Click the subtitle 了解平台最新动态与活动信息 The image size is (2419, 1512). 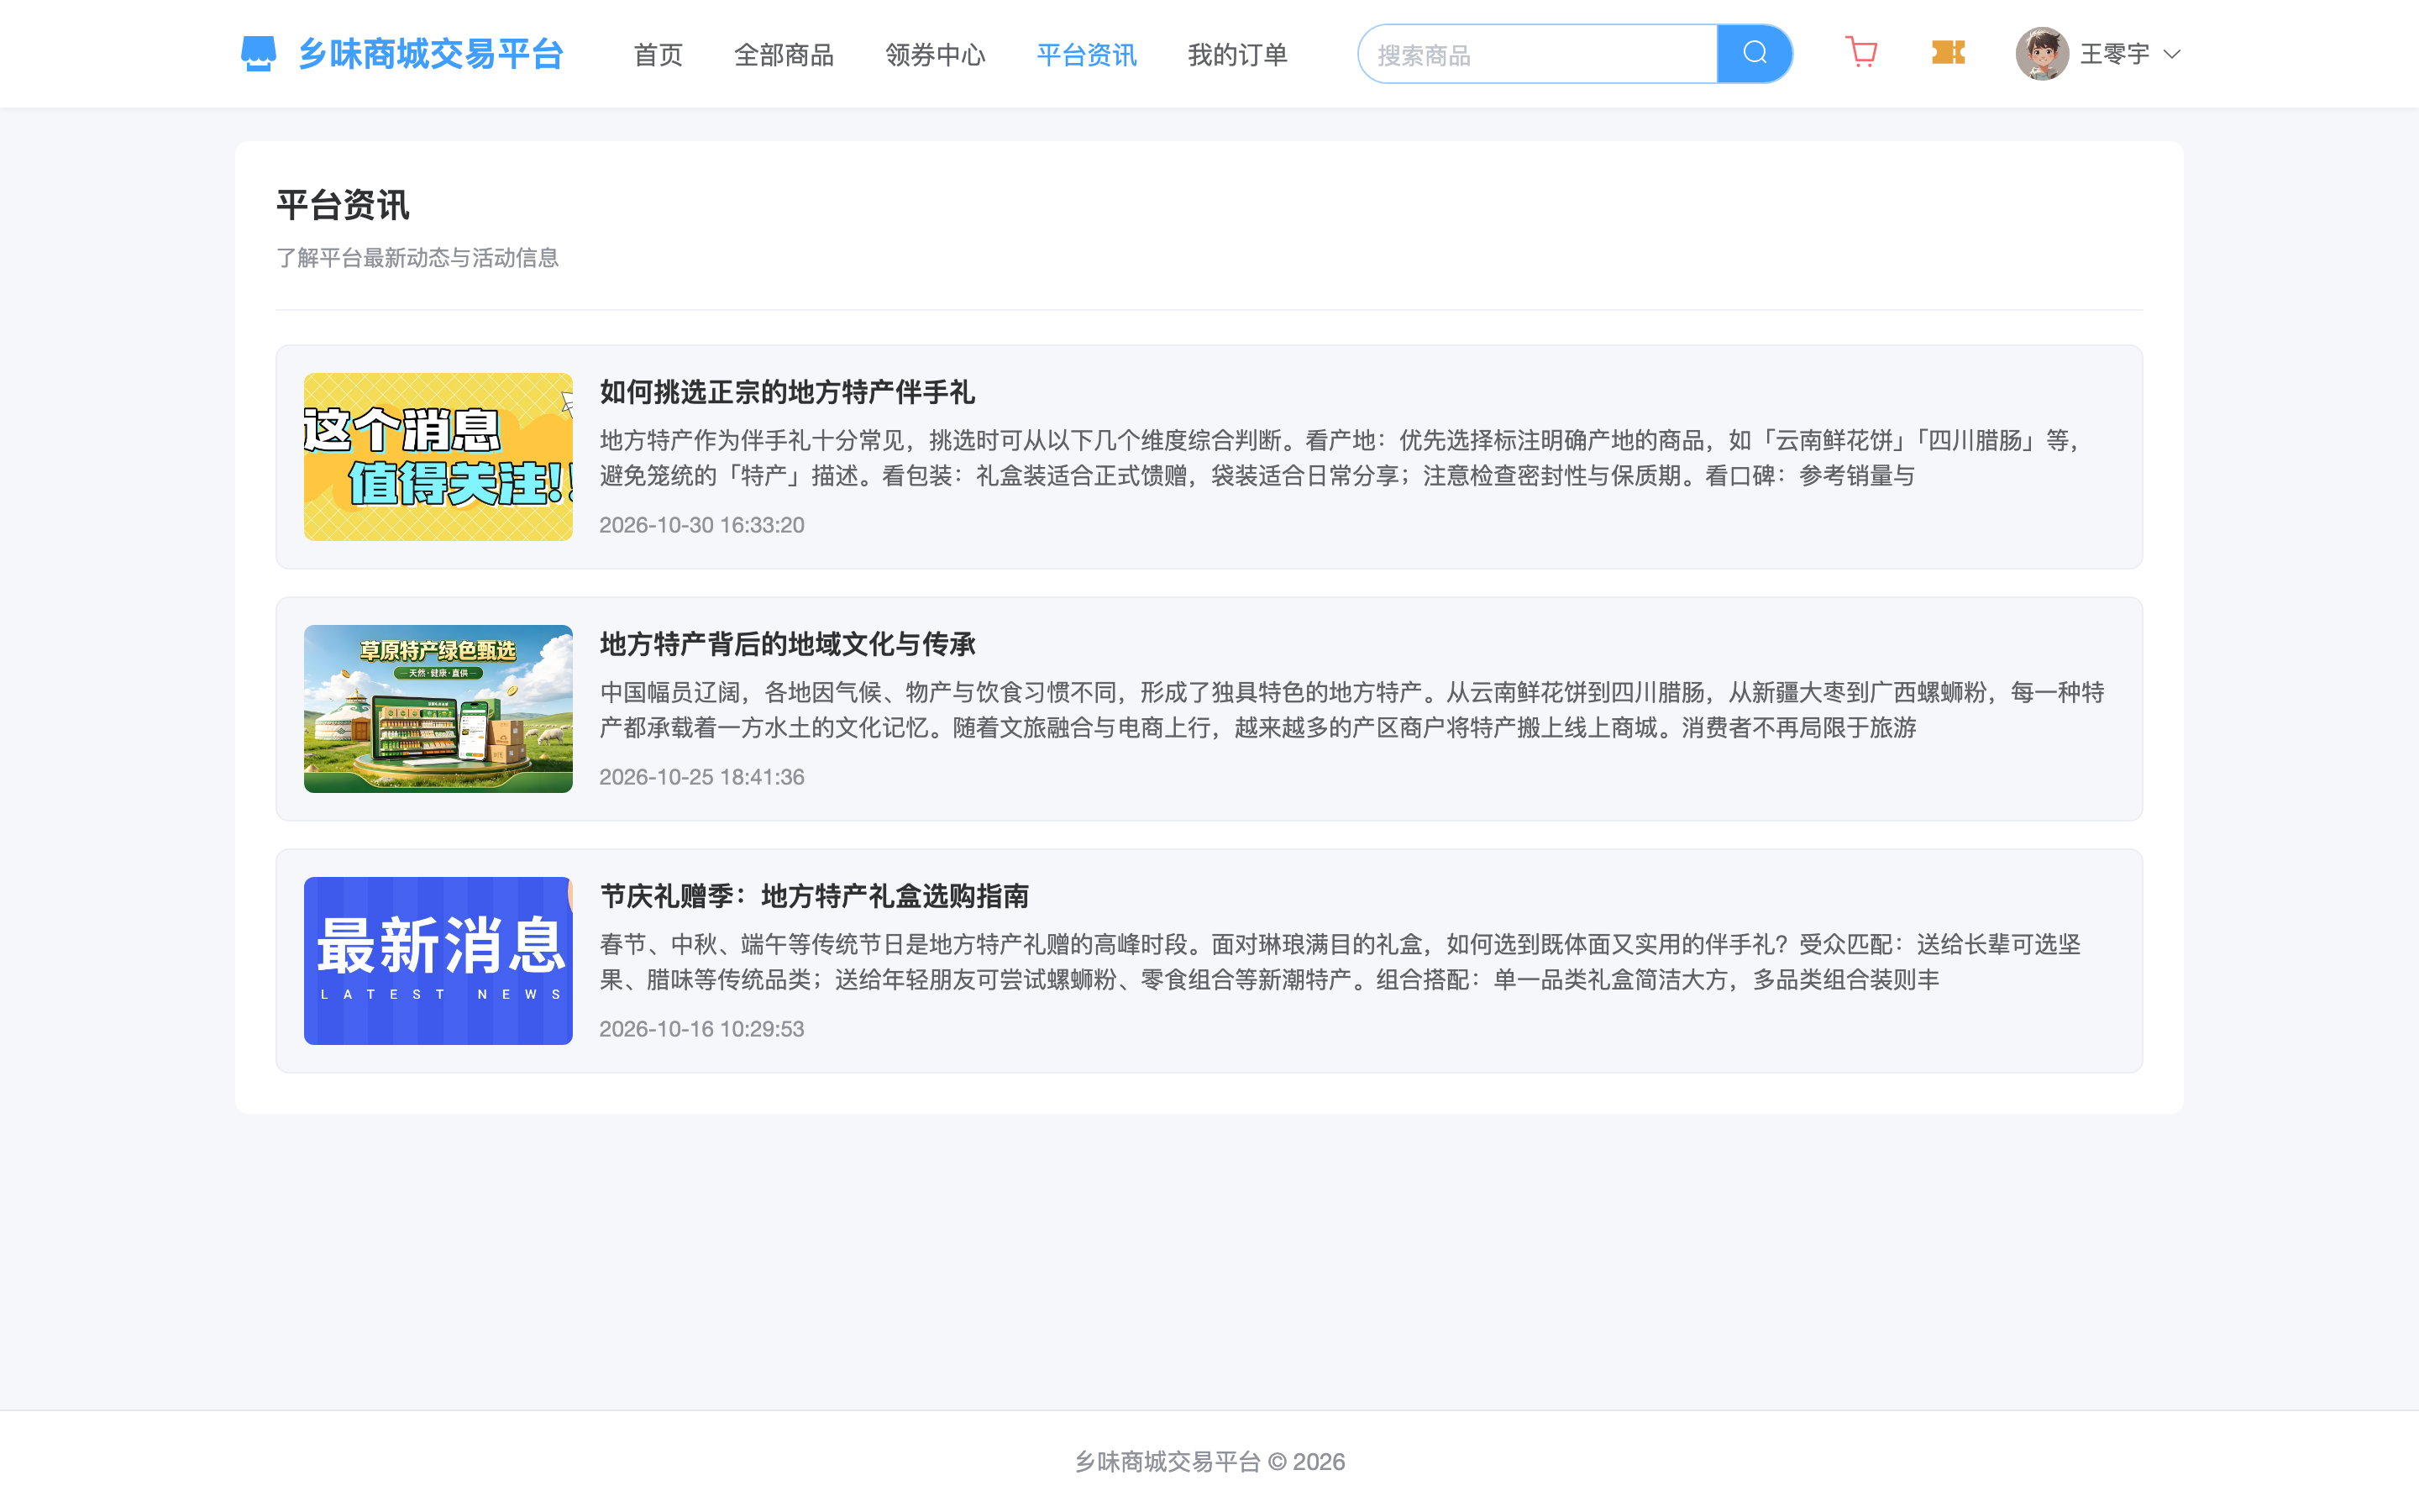[417, 258]
